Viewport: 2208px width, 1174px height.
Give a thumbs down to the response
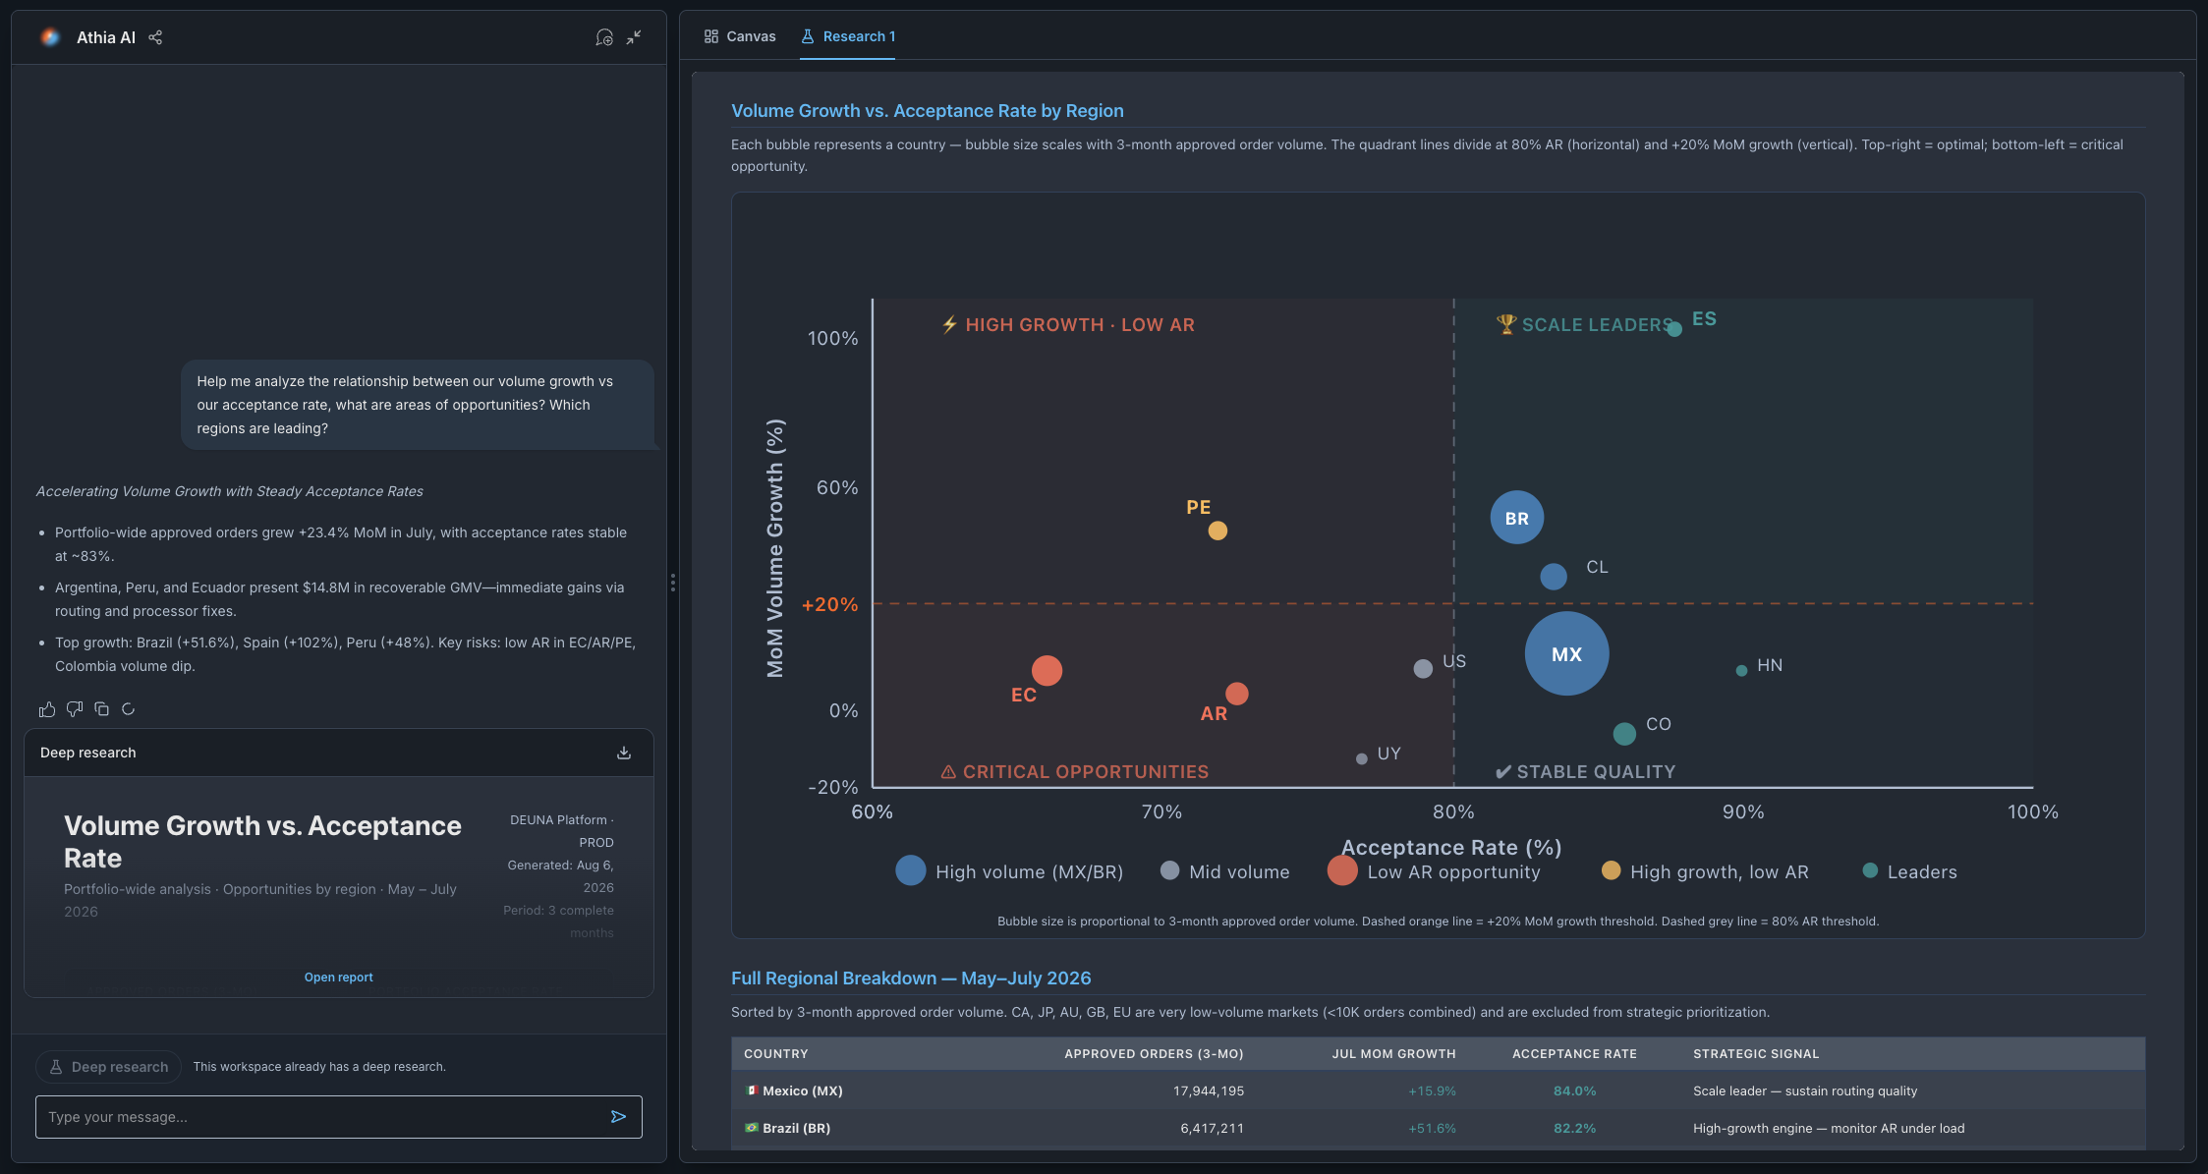(75, 709)
